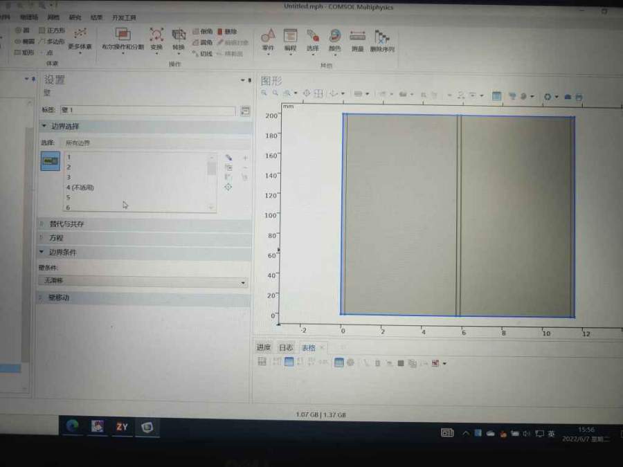The image size is (623, 467).
Task: Click the add-to-selection plus icon
Action: (245, 158)
